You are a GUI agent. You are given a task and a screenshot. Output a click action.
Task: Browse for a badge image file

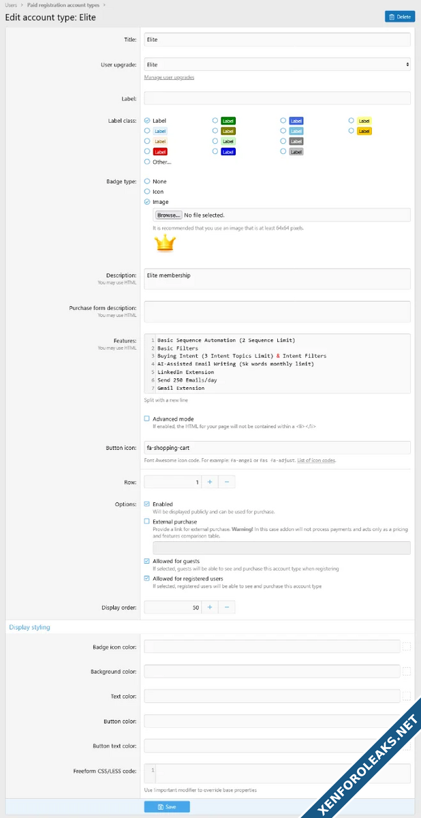168,215
